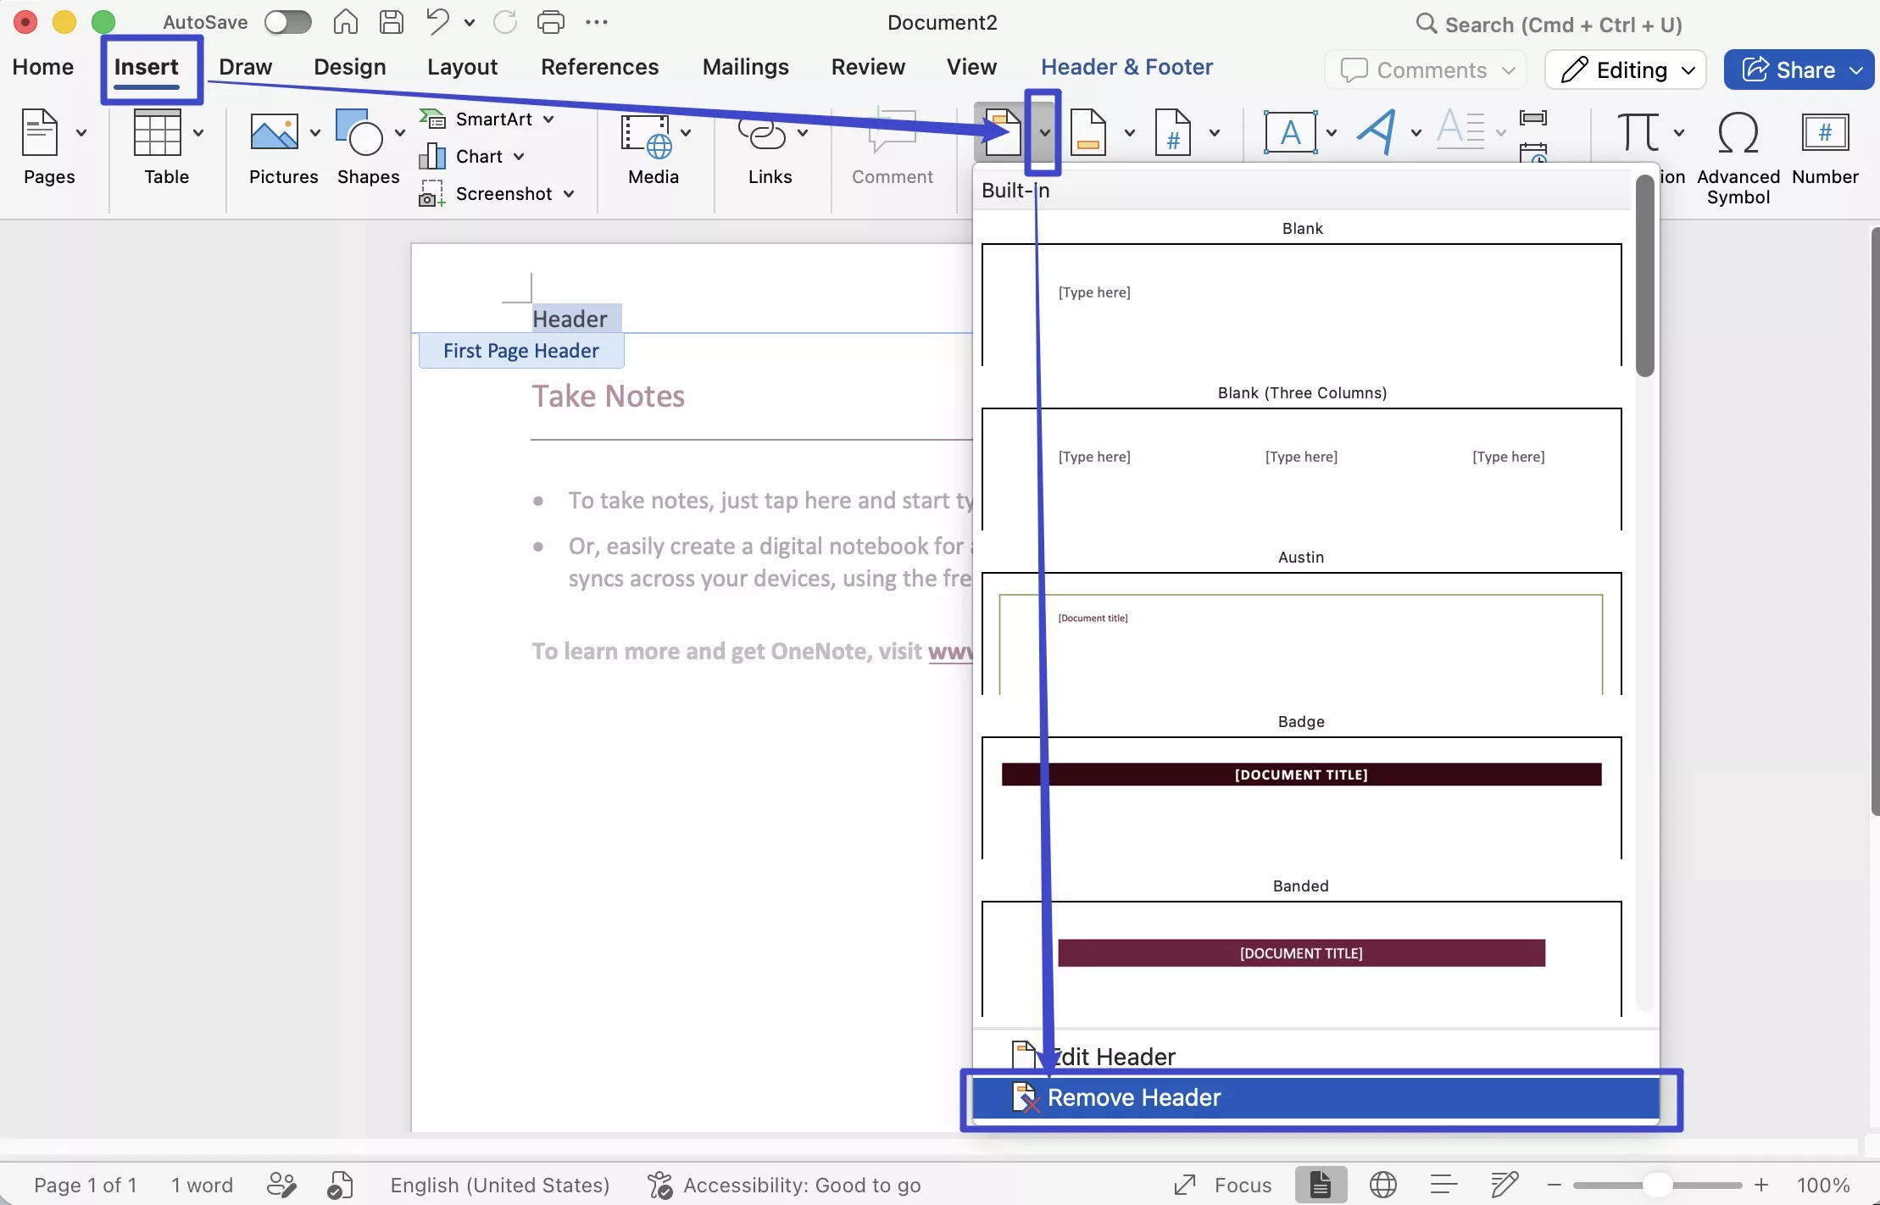Switch to Draft view

[x=1505, y=1185]
